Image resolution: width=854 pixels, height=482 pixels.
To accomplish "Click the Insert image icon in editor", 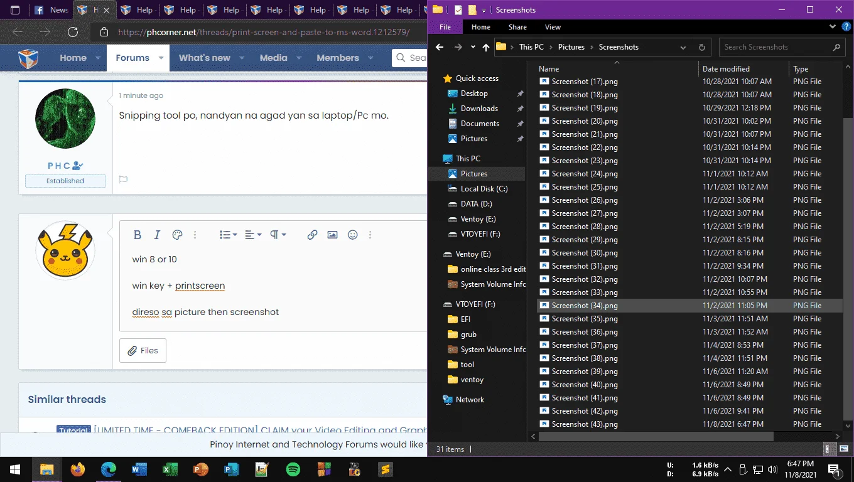I will [332, 235].
